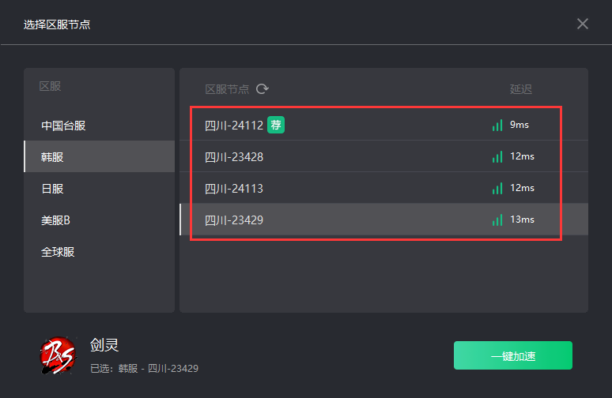
Task: Click the 剑灵 game logo icon
Action: click(x=58, y=355)
